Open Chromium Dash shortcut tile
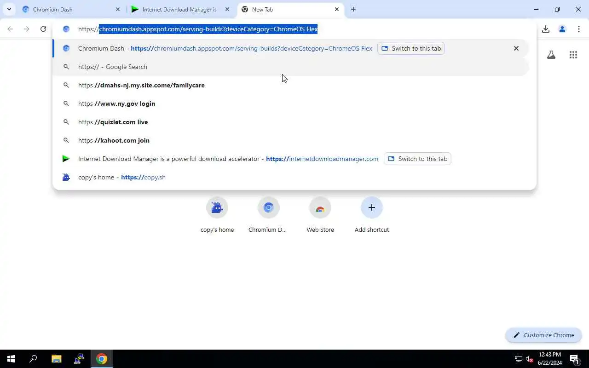The image size is (589, 368). (x=268, y=215)
